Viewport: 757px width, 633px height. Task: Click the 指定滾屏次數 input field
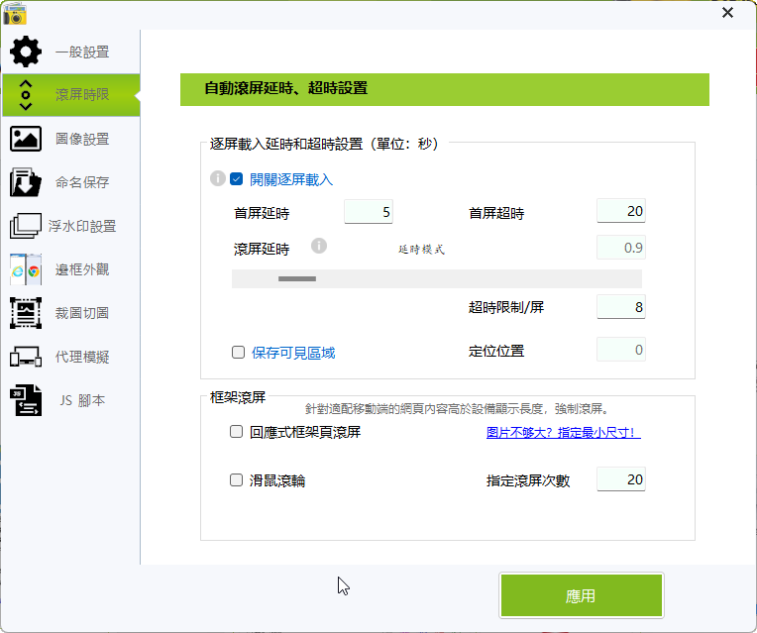coord(621,479)
